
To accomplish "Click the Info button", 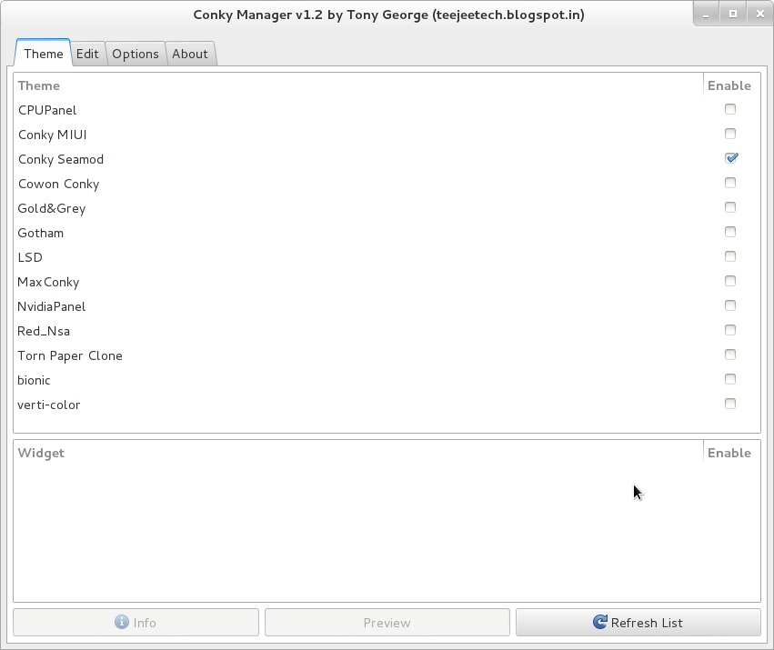I will point(135,622).
